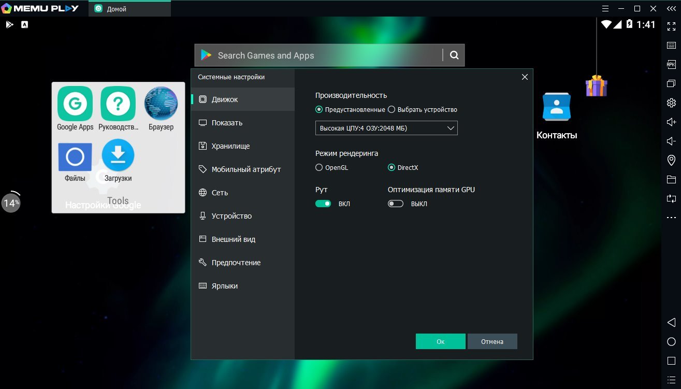Open the Google Apps folder icon
The height and width of the screenshot is (389, 681).
pyautogui.click(x=75, y=104)
